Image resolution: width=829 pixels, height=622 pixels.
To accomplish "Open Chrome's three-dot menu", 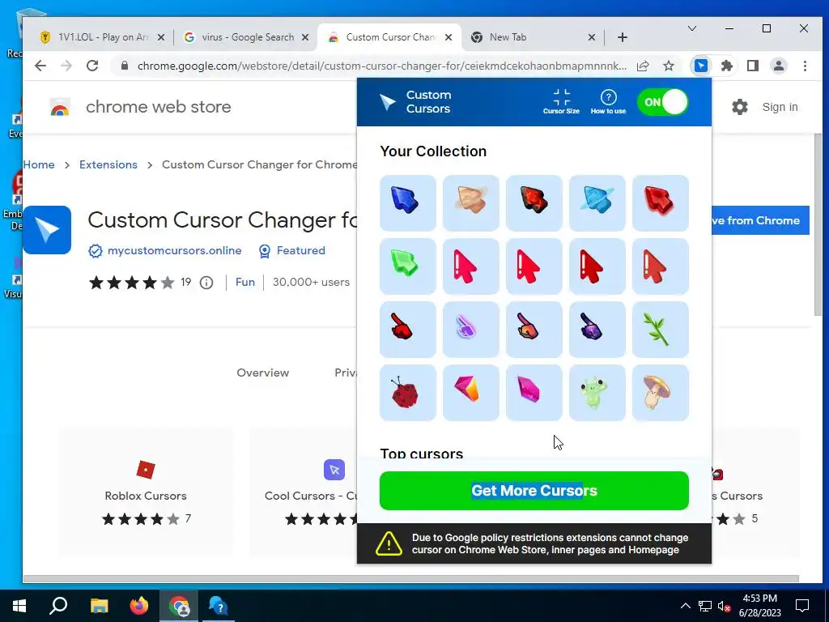I will tap(805, 66).
